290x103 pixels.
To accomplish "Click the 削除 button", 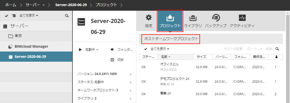I will [x=269, y=49].
